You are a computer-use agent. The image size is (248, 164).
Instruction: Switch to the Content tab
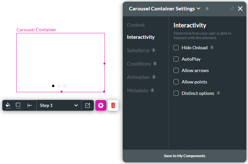(x=136, y=25)
